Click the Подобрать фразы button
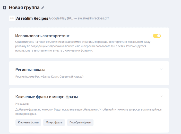The height and width of the screenshot is (134, 181). [80, 122]
